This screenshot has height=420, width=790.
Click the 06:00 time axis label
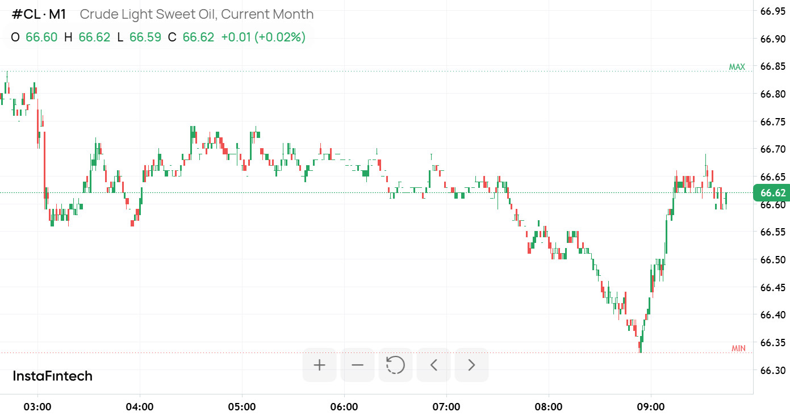pyautogui.click(x=344, y=406)
